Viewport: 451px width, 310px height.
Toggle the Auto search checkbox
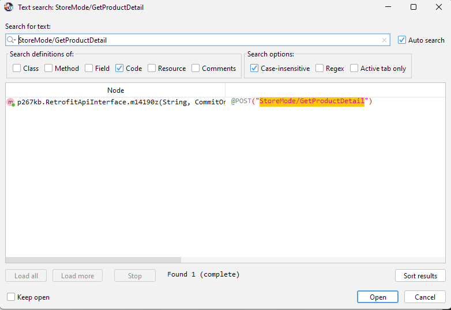[x=402, y=40]
